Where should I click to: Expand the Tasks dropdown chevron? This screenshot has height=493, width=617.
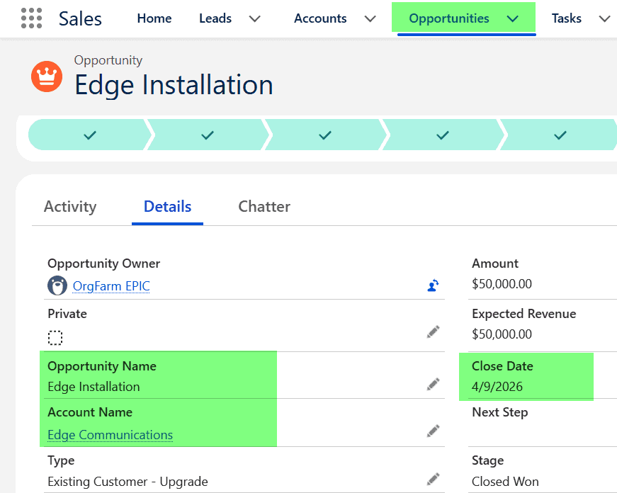(604, 18)
